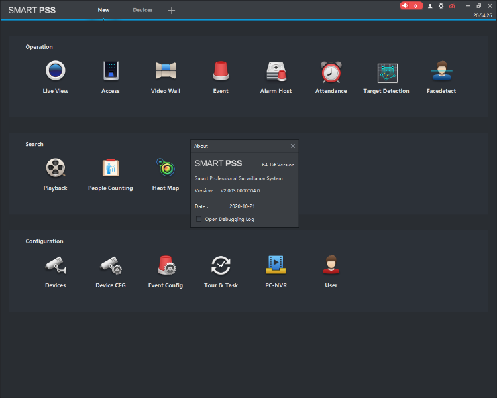Screen dimensions: 497x398
Task: Switch to the Devices tab
Action: [142, 10]
